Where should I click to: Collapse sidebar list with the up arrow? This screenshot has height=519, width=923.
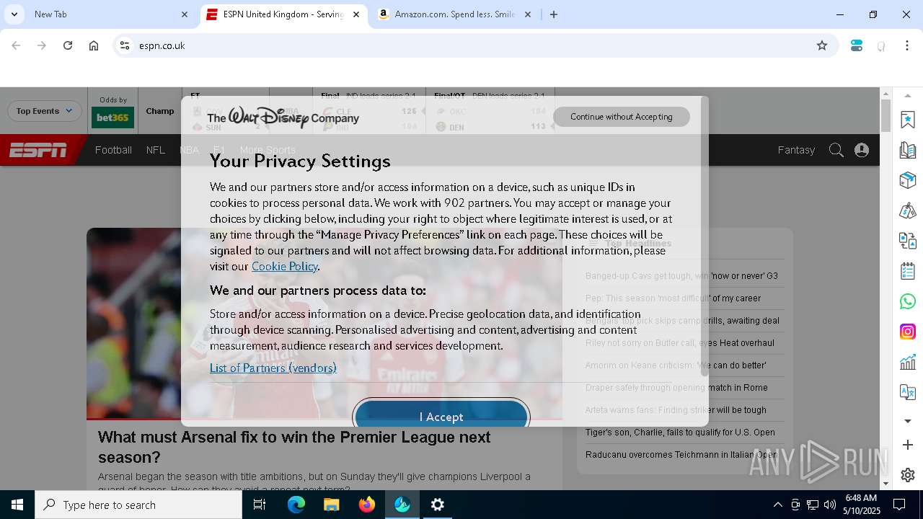pos(908,95)
